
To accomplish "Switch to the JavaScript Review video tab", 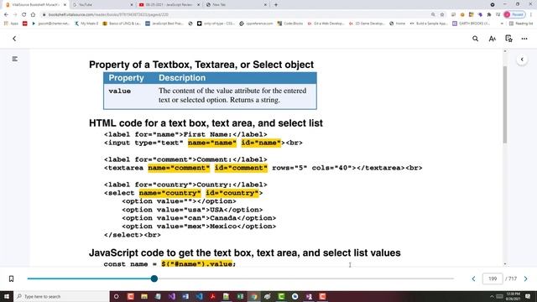I will pos(169,5).
